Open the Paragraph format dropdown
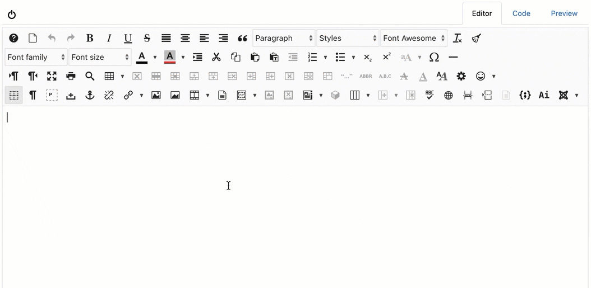This screenshot has width=591, height=288. (284, 38)
